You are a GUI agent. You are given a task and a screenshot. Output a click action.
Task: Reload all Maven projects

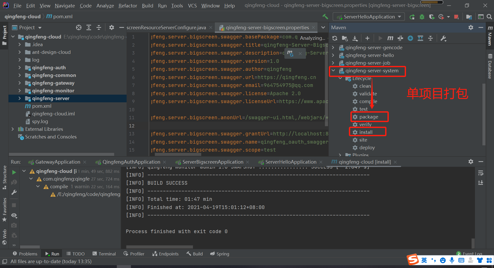pos(335,38)
